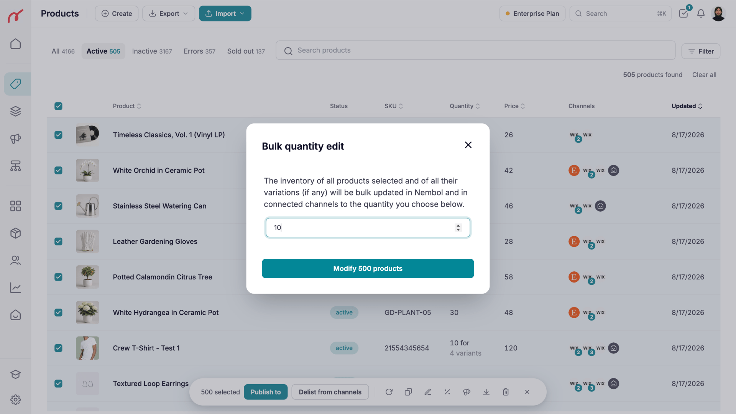The height and width of the screenshot is (414, 736).
Task: Sort by the Updated column
Action: pyautogui.click(x=687, y=106)
